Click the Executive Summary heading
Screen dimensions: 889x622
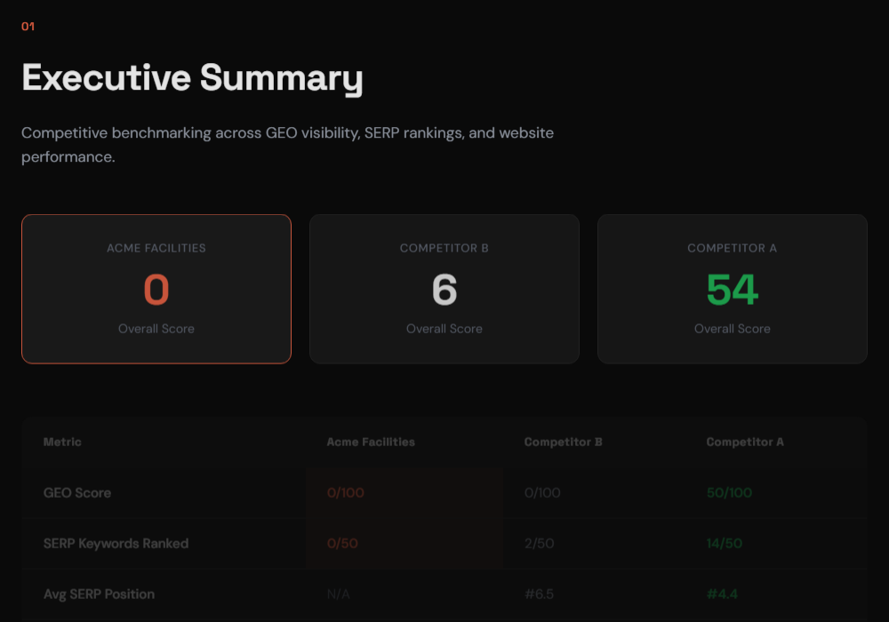(x=192, y=78)
